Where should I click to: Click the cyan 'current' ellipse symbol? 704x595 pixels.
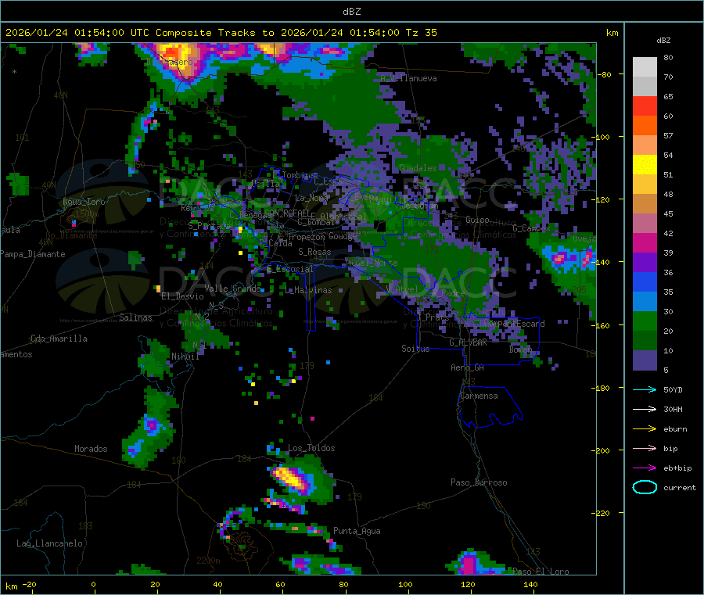click(x=645, y=487)
